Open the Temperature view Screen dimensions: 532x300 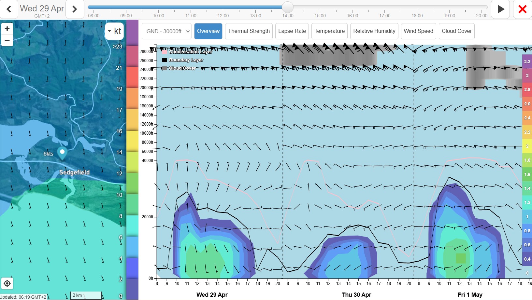pyautogui.click(x=329, y=31)
